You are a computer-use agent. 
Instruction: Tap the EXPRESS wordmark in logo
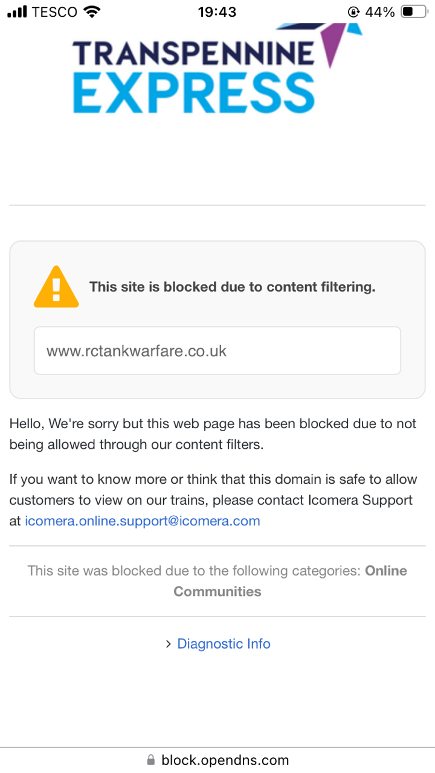(x=194, y=92)
